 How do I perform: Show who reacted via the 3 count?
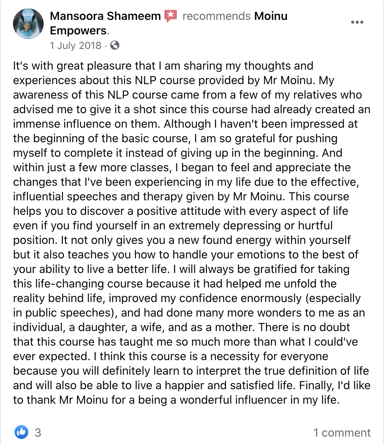38,433
